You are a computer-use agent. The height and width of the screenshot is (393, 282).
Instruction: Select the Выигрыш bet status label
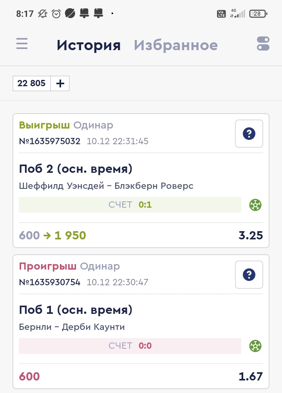[44, 125]
